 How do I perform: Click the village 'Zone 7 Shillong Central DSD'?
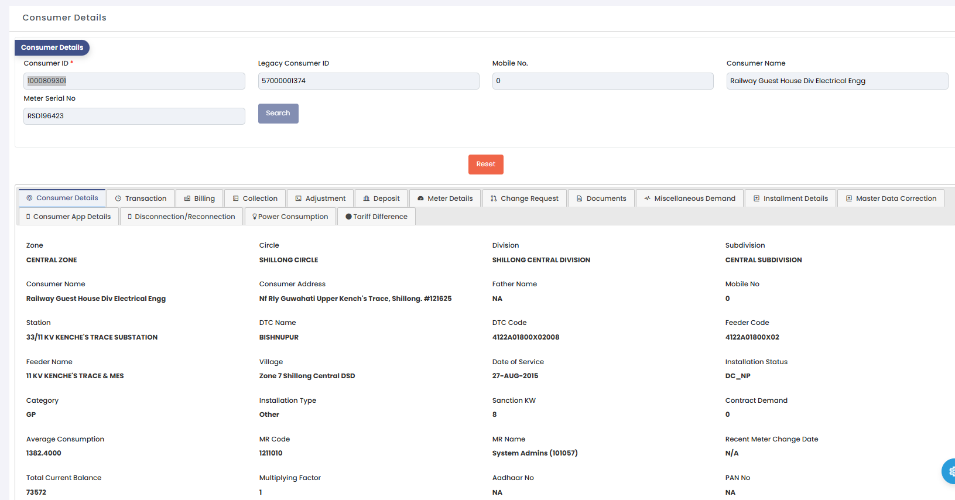[307, 376]
